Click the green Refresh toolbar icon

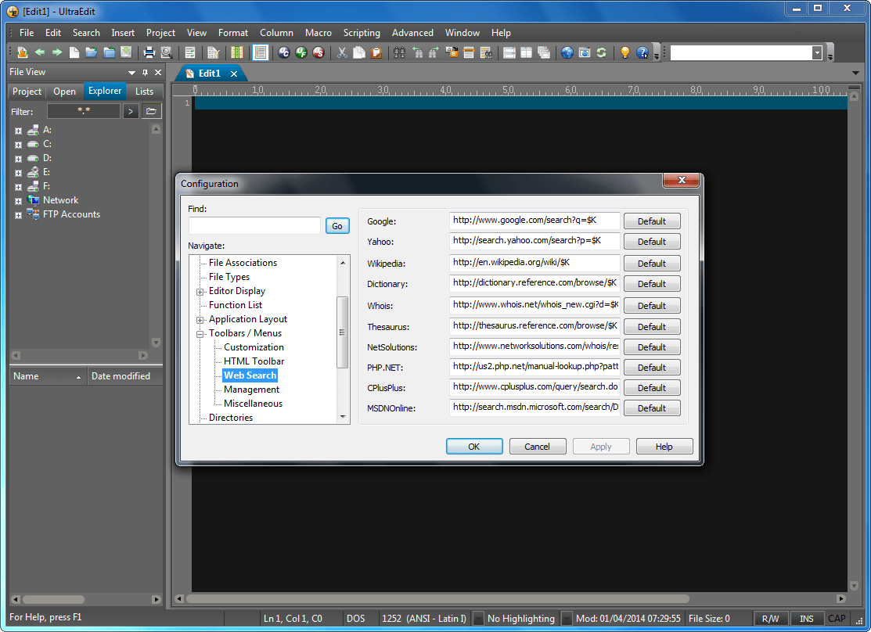click(x=601, y=52)
